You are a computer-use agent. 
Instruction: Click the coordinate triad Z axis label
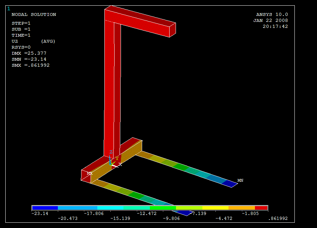[x=111, y=152]
